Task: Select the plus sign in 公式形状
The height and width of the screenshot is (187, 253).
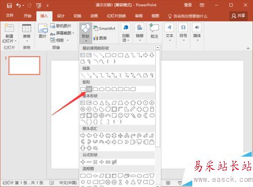Action: [x=82, y=162]
